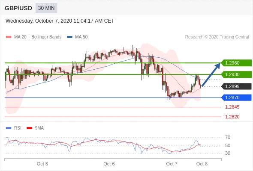Toggle the MA 50 legend entry
This screenshot has width=253, height=171.
click(x=77, y=37)
